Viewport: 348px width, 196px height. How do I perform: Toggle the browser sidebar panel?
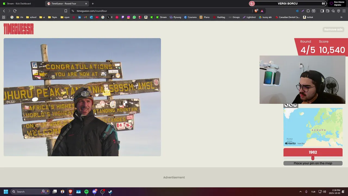pos(322,11)
